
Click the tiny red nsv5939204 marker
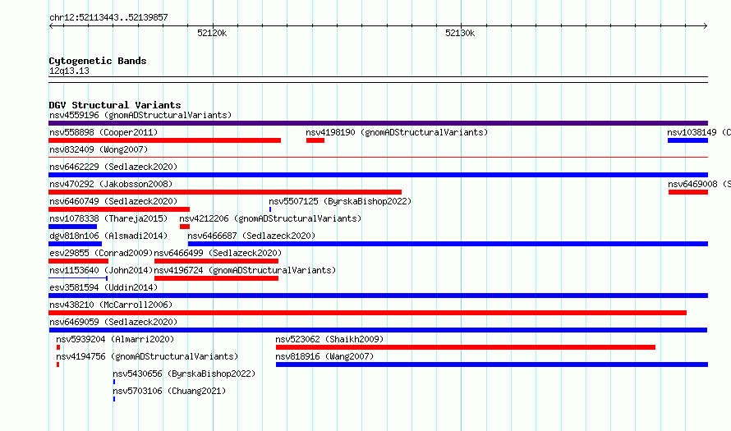[x=58, y=347]
